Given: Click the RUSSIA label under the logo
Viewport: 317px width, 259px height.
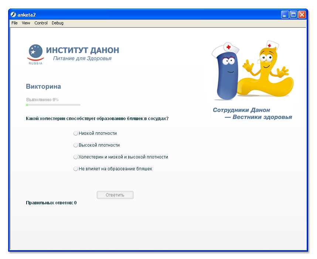Looking at the screenshot, I should (x=35, y=62).
